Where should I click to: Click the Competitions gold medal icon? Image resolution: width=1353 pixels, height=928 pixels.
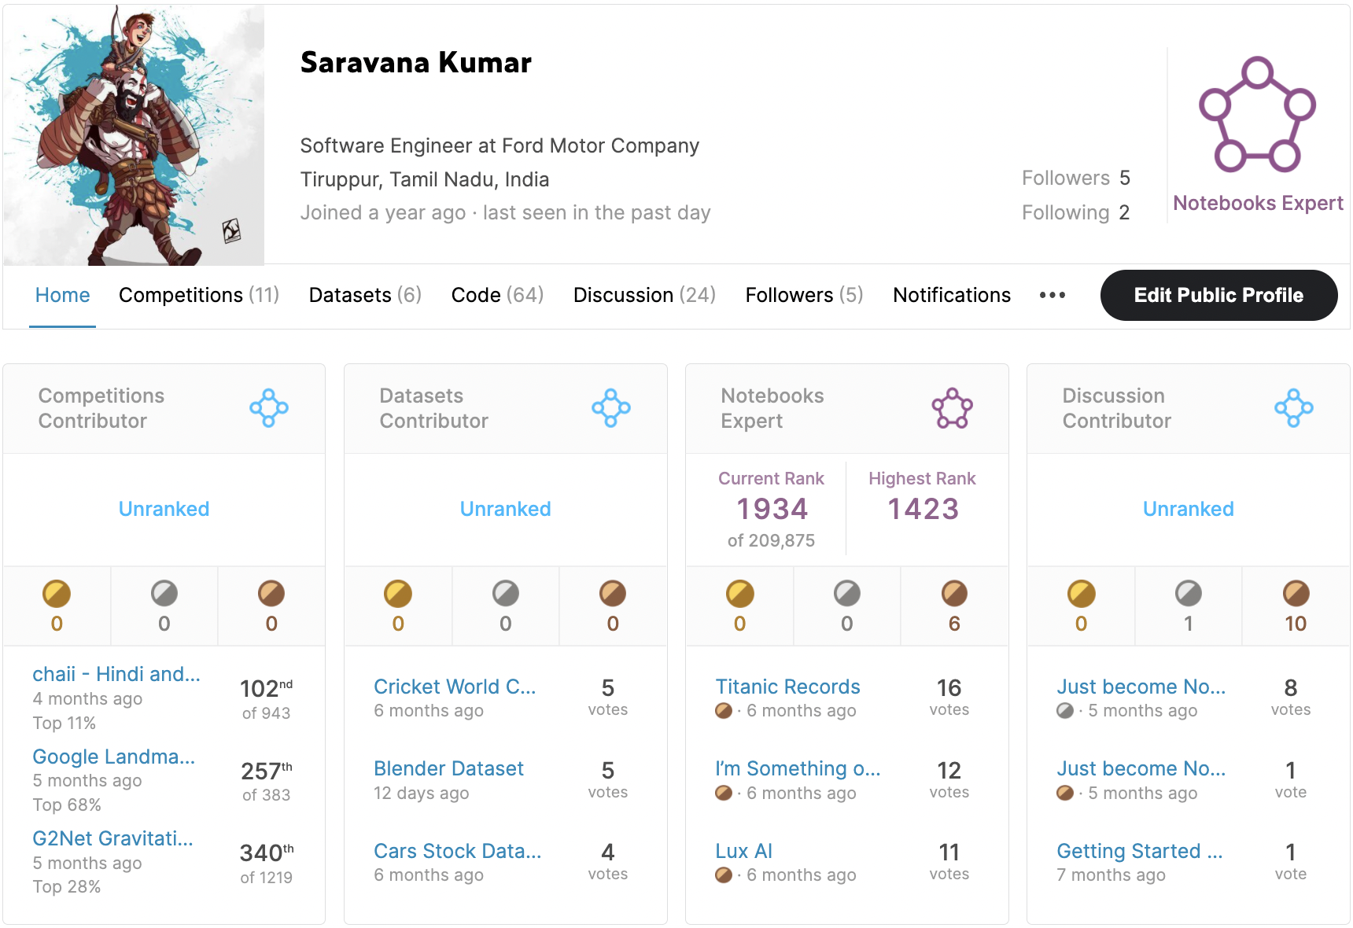click(57, 594)
